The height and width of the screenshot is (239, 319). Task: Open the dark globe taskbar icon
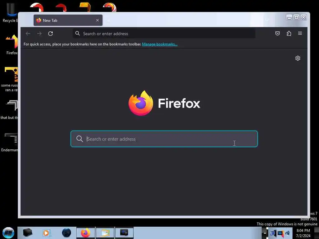[x=67, y=233]
